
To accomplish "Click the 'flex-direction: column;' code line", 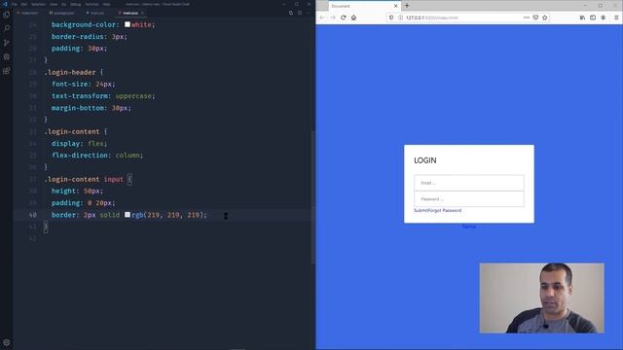I will pos(97,156).
